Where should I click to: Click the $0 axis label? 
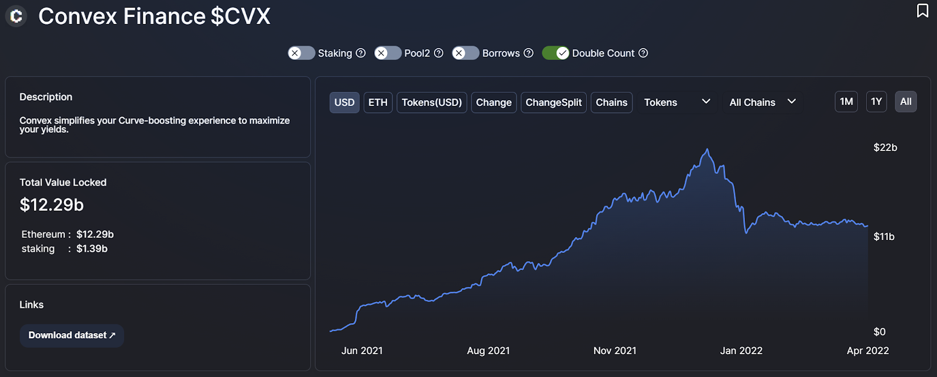click(879, 332)
